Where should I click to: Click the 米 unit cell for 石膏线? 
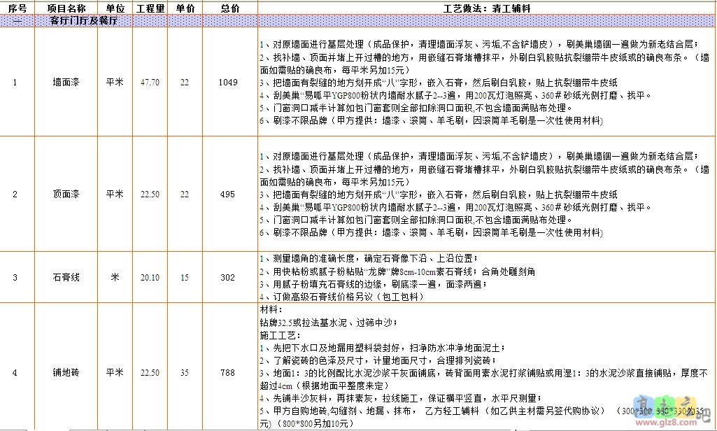(x=115, y=278)
